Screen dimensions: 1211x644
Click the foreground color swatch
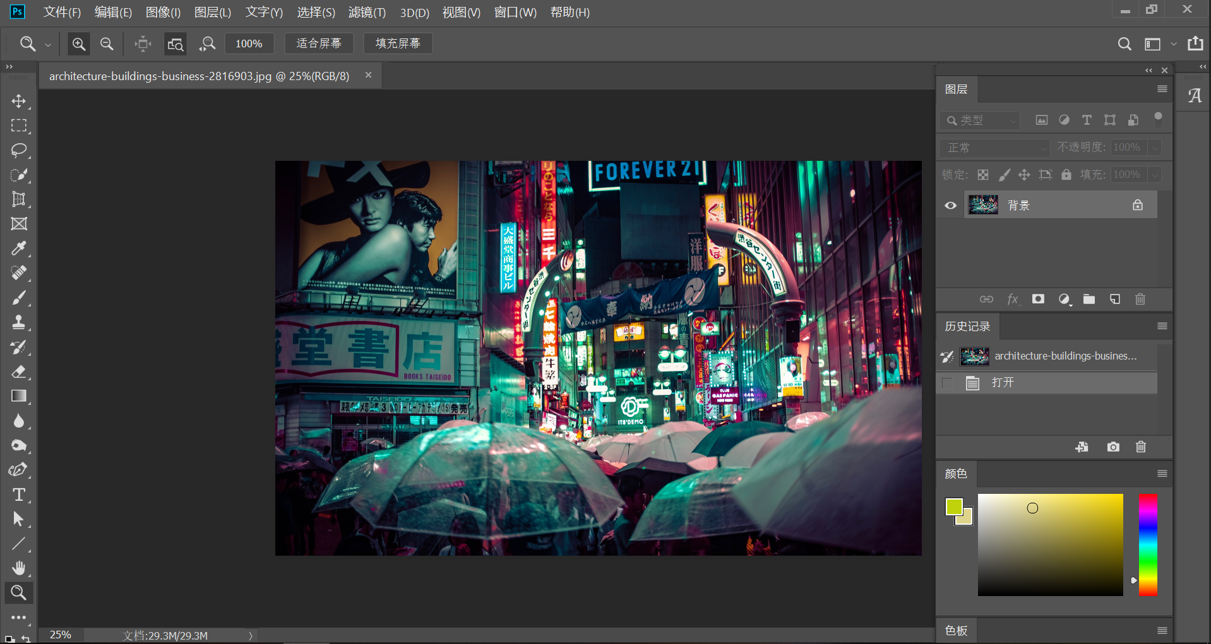coord(953,506)
